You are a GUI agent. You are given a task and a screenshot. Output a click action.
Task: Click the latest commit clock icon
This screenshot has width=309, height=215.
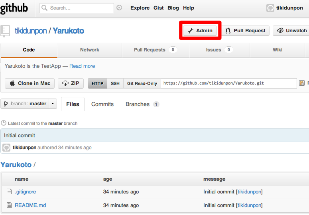tap(4, 123)
